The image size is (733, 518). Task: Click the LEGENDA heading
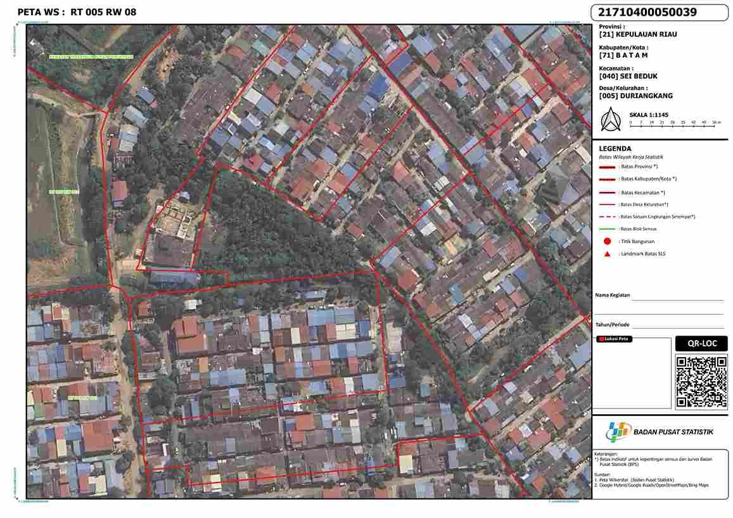[615, 149]
